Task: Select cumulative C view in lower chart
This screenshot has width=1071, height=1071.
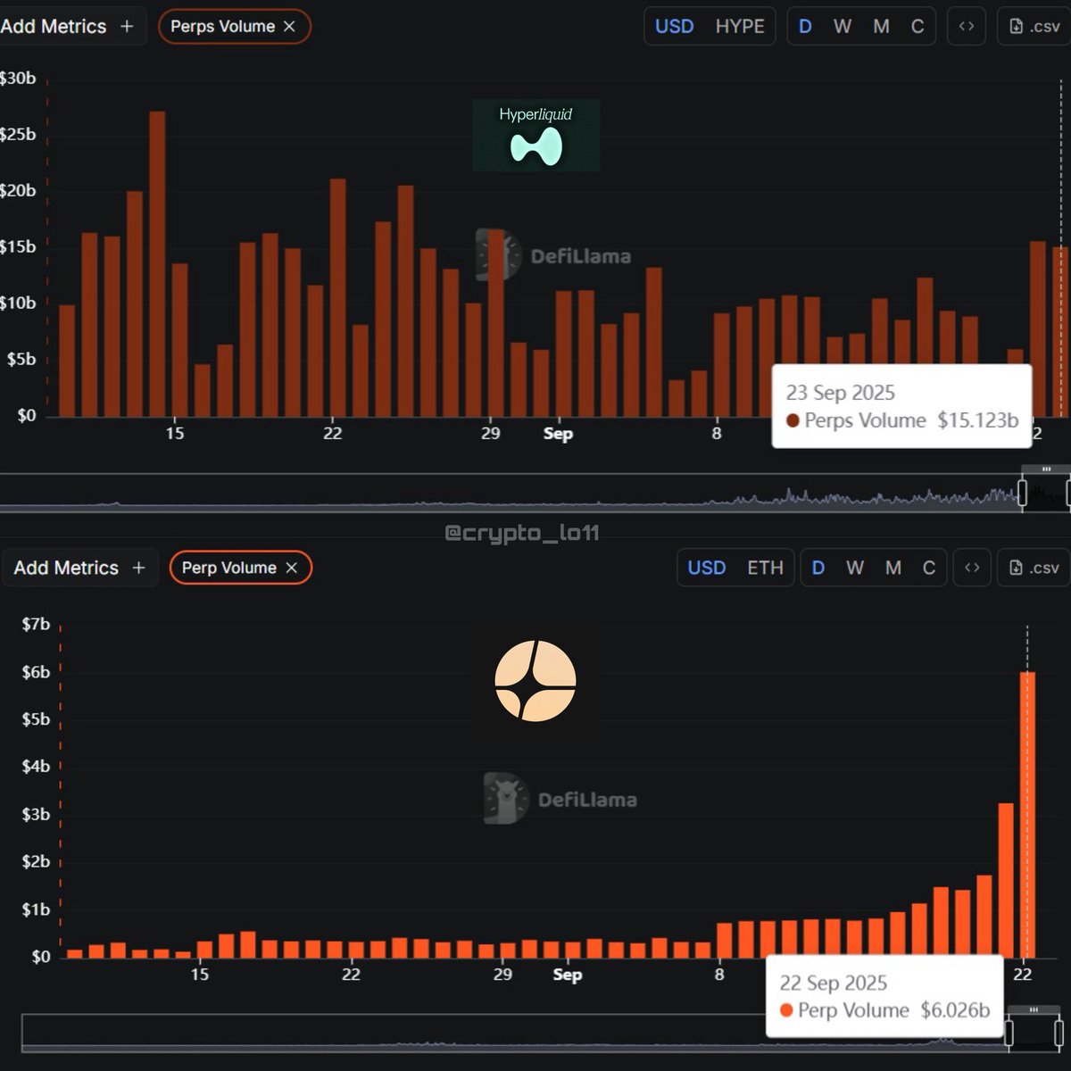Action: pyautogui.click(x=929, y=568)
